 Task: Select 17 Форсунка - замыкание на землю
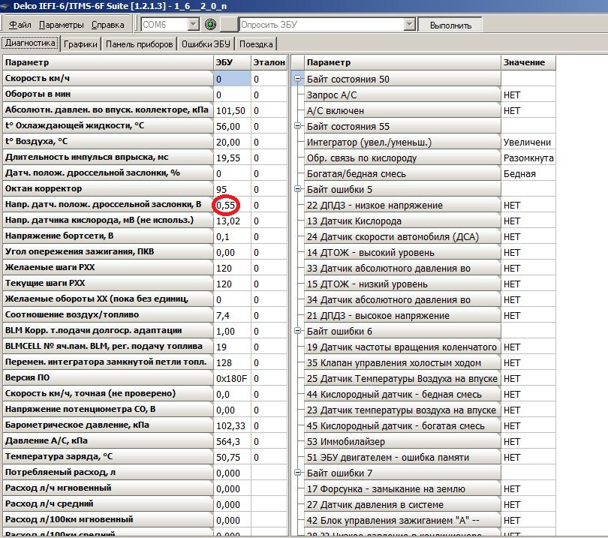tap(402, 488)
